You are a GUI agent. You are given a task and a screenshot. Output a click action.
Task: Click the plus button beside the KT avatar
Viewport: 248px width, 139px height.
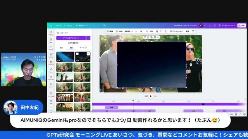click(205, 25)
